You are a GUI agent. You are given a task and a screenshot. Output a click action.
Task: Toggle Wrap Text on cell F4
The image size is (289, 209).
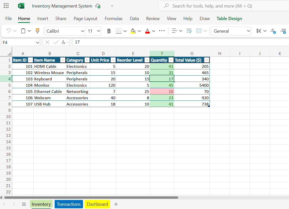tap(188, 31)
